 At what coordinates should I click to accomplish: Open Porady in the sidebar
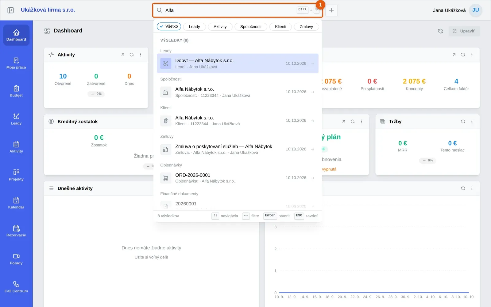click(x=16, y=259)
